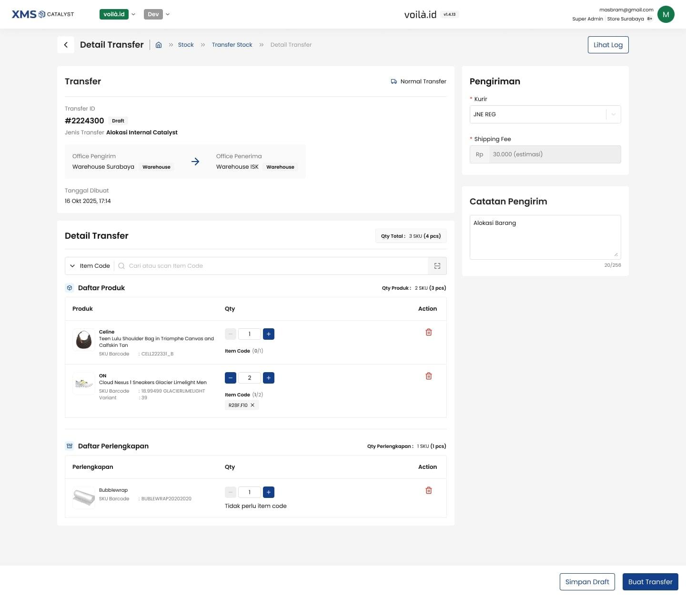This screenshot has height=598, width=686.
Task: Navigate to Stock in the breadcrumb
Action: (186, 45)
